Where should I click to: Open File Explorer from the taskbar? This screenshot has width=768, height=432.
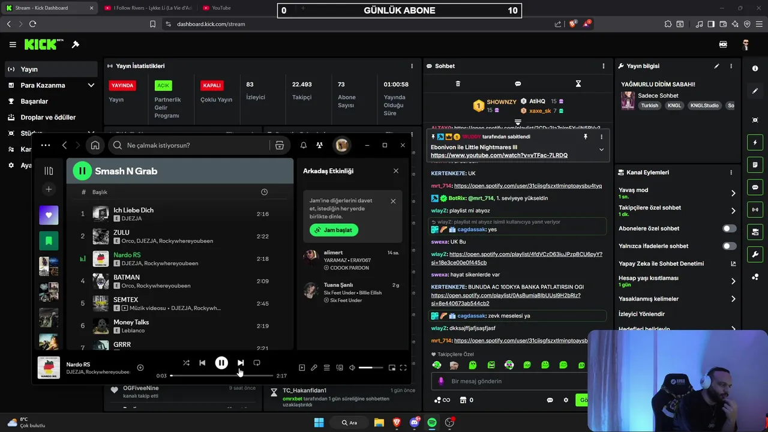pos(379,422)
